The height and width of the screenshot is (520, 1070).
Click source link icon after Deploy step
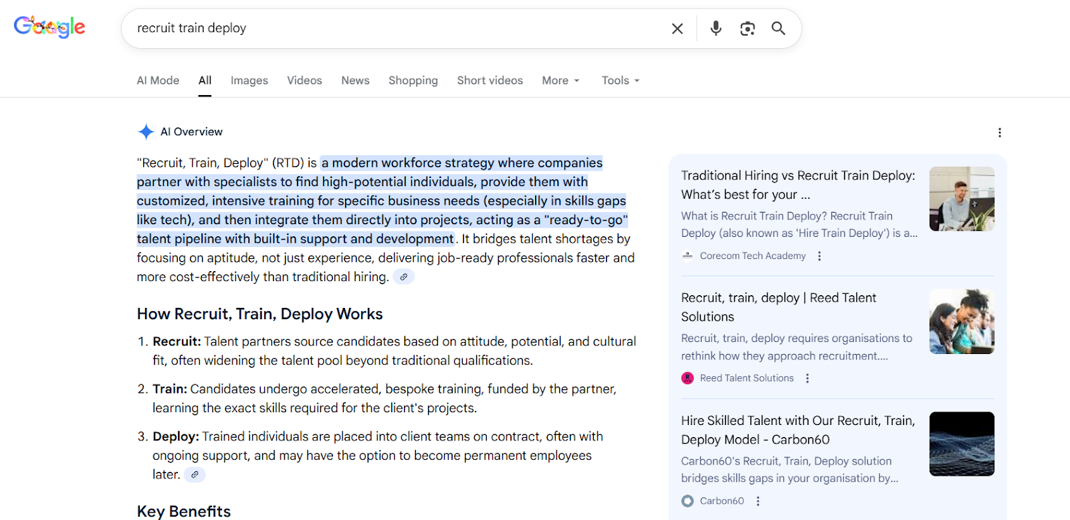click(x=195, y=474)
